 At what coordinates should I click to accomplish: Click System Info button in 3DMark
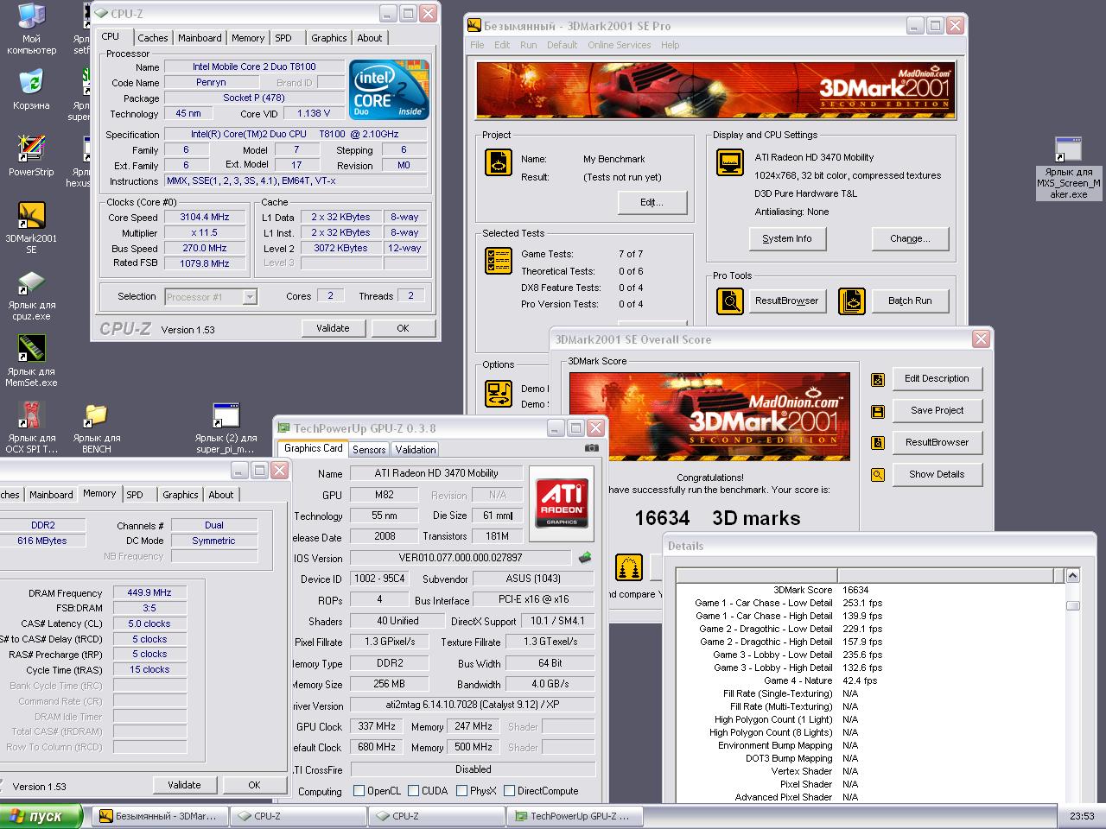click(787, 238)
